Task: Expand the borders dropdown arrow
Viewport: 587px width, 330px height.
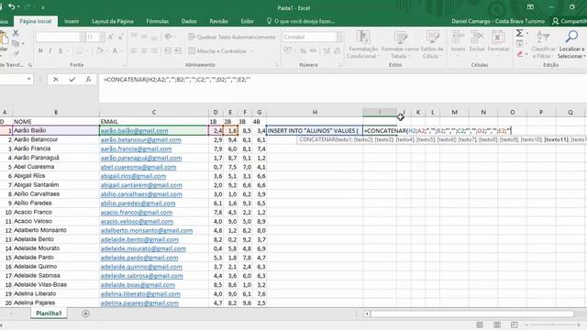Action: click(x=87, y=51)
